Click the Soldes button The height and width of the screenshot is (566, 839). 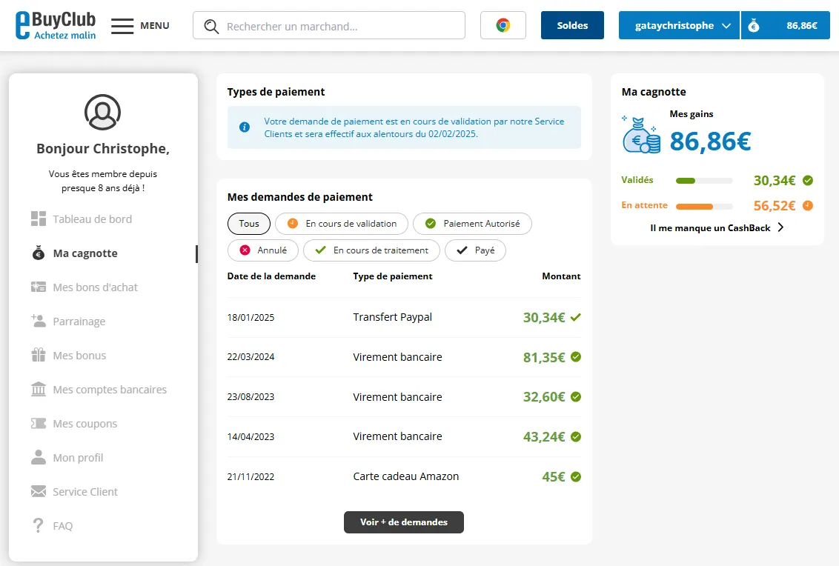pyautogui.click(x=572, y=25)
